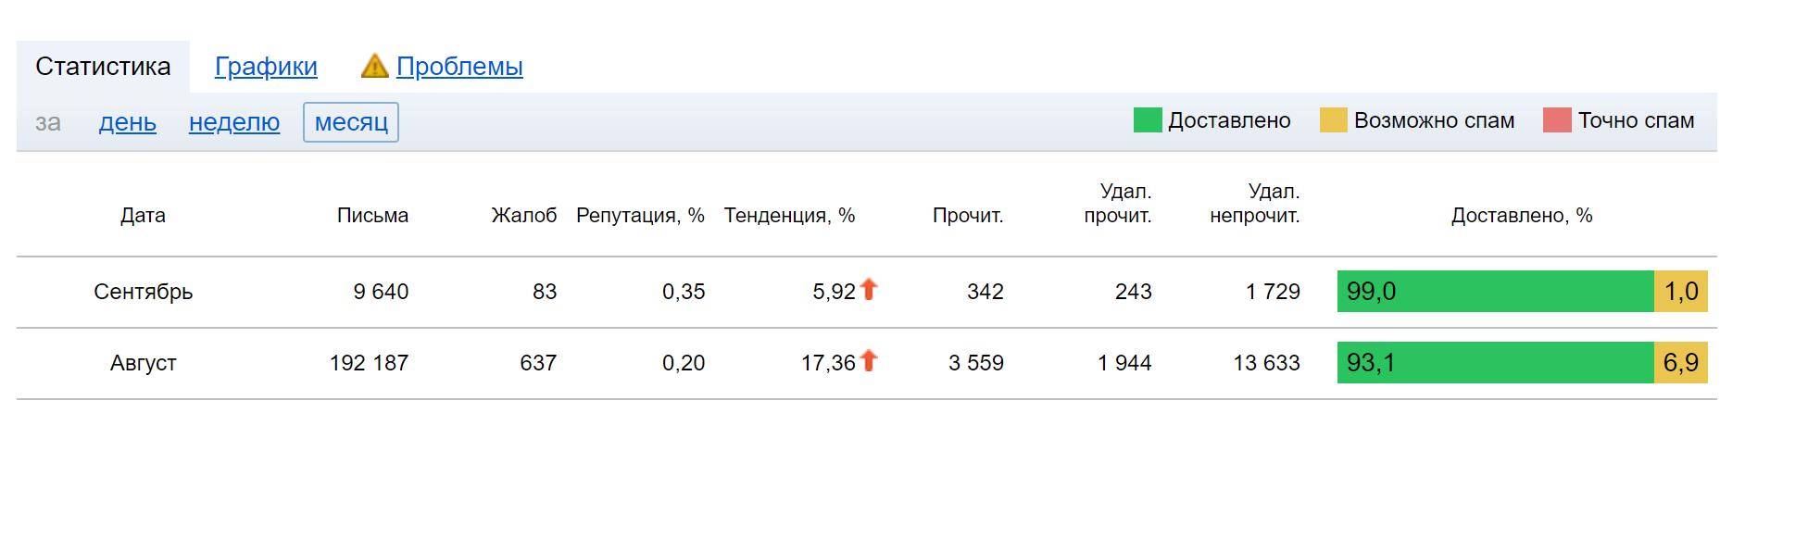Open the Графики tab
Screen dimensions: 1808x551
pos(266,67)
